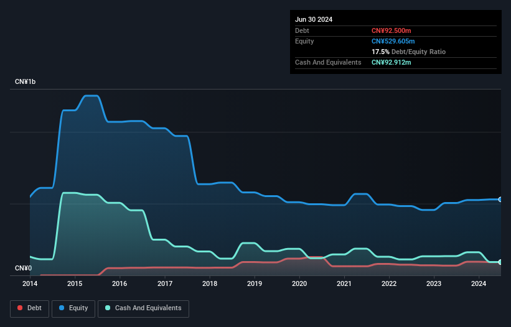The height and width of the screenshot is (327, 511).
Task: Click the red Debt legend dot
Action: (20, 308)
